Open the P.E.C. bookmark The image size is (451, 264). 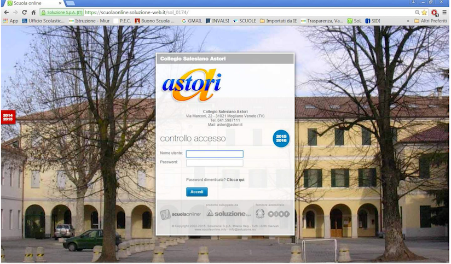click(122, 21)
